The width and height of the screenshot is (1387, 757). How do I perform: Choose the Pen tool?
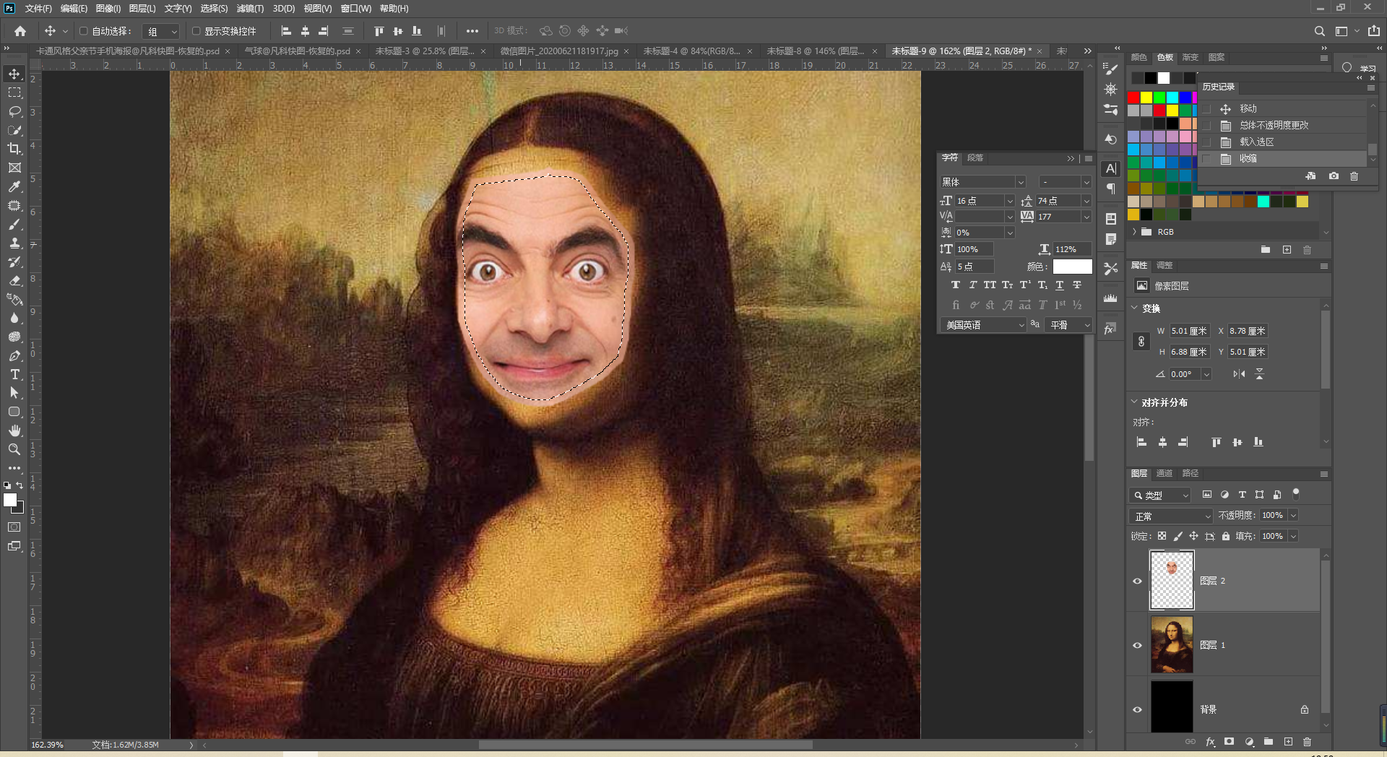pos(14,355)
